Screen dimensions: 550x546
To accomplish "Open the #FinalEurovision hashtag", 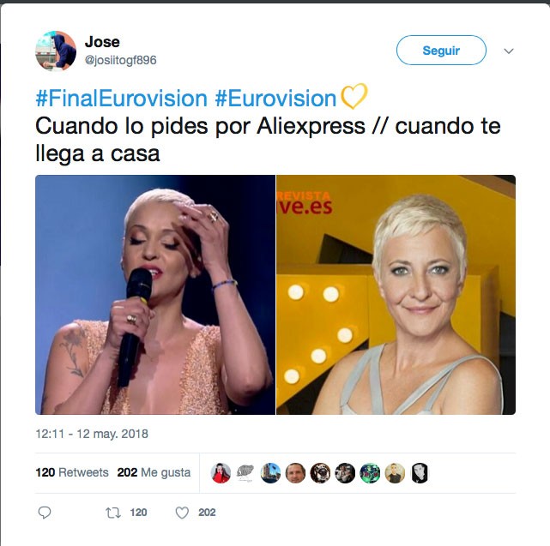I will tap(121, 98).
